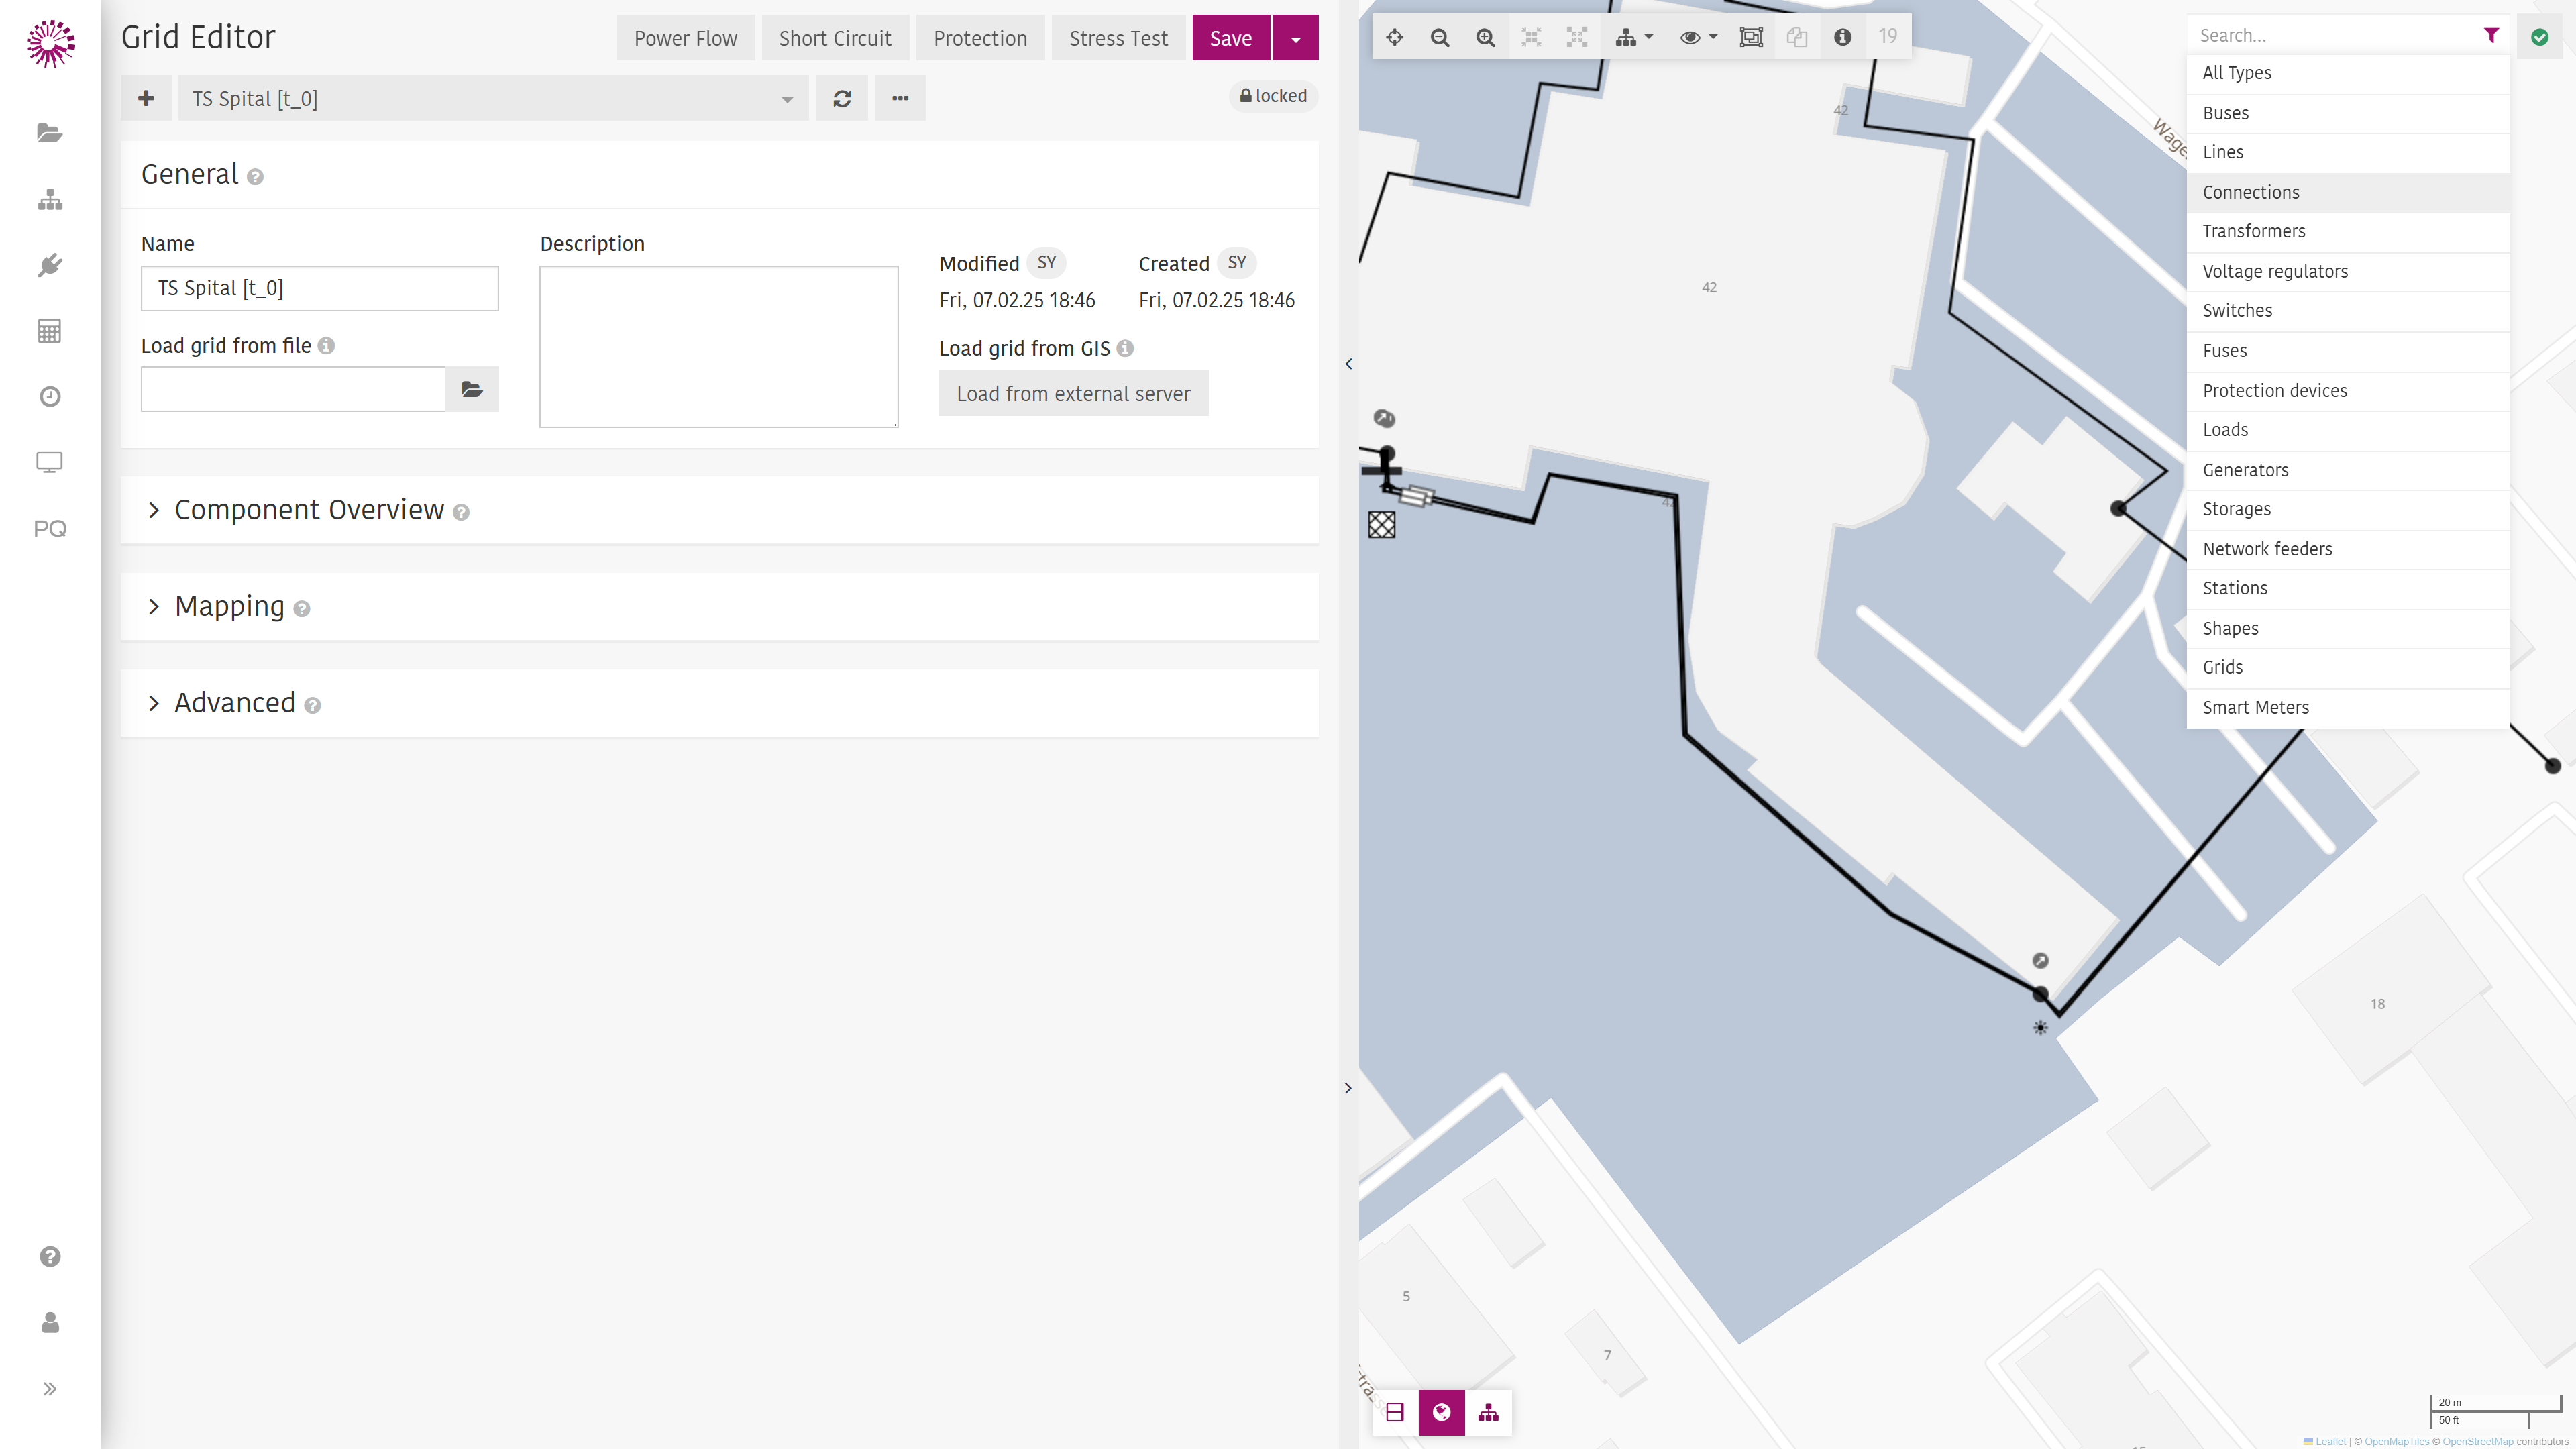Open the calculator grid icon in sidebar
This screenshot has width=2576, height=1449.
tap(50, 331)
